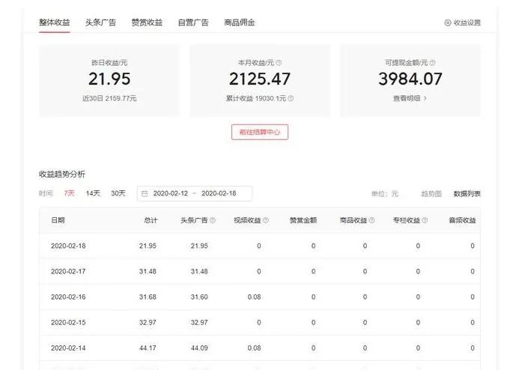Click the 收益趋势分析 section heading
The height and width of the screenshot is (370, 513).
[x=62, y=174]
